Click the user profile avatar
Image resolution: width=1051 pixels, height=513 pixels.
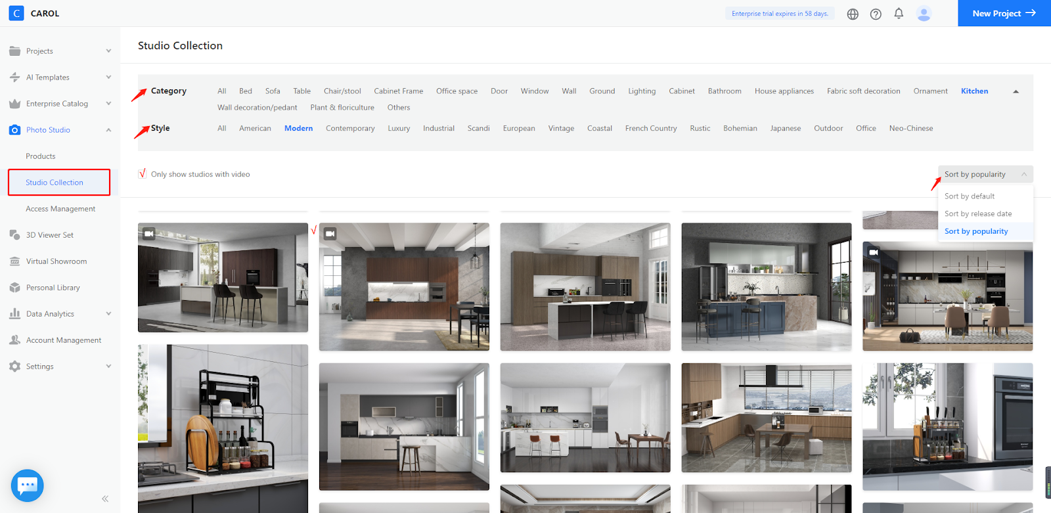(924, 14)
